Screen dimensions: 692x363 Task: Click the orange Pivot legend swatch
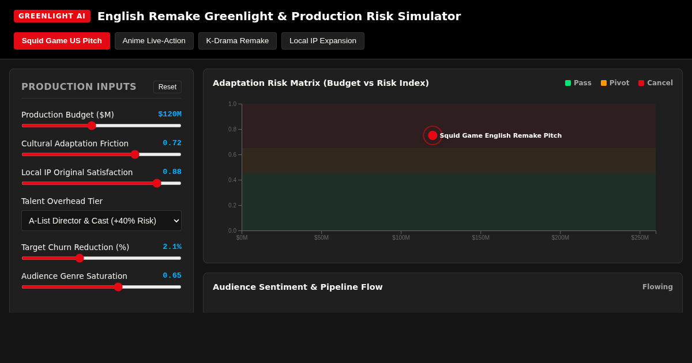coord(604,83)
